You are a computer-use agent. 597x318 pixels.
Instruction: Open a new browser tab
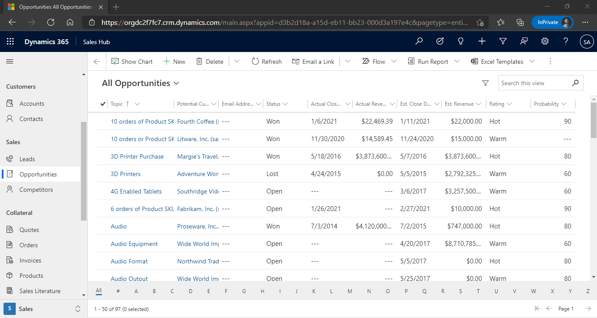pyautogui.click(x=116, y=7)
